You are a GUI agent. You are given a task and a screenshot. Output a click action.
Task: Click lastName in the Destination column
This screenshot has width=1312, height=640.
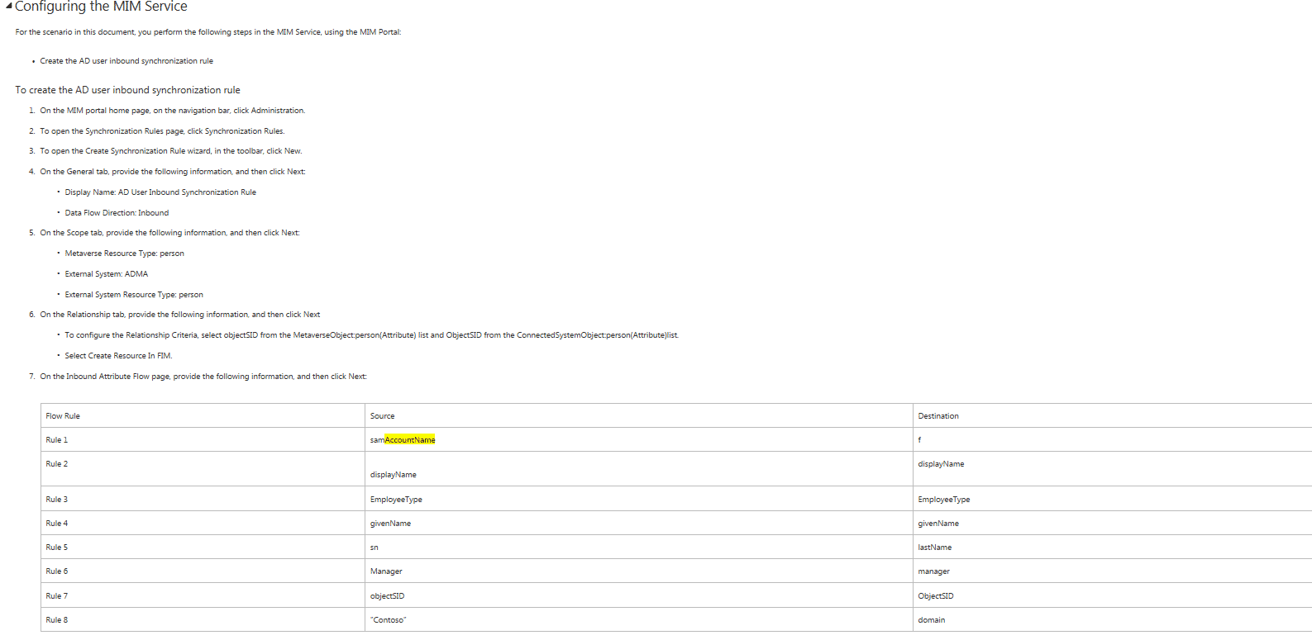pos(934,548)
